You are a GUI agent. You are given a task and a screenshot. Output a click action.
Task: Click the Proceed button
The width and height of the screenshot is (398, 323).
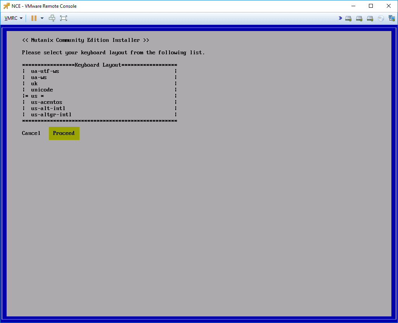[x=64, y=133]
